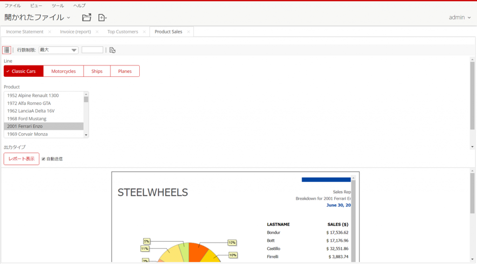
Task: Click the open folder icon
Action: click(87, 18)
